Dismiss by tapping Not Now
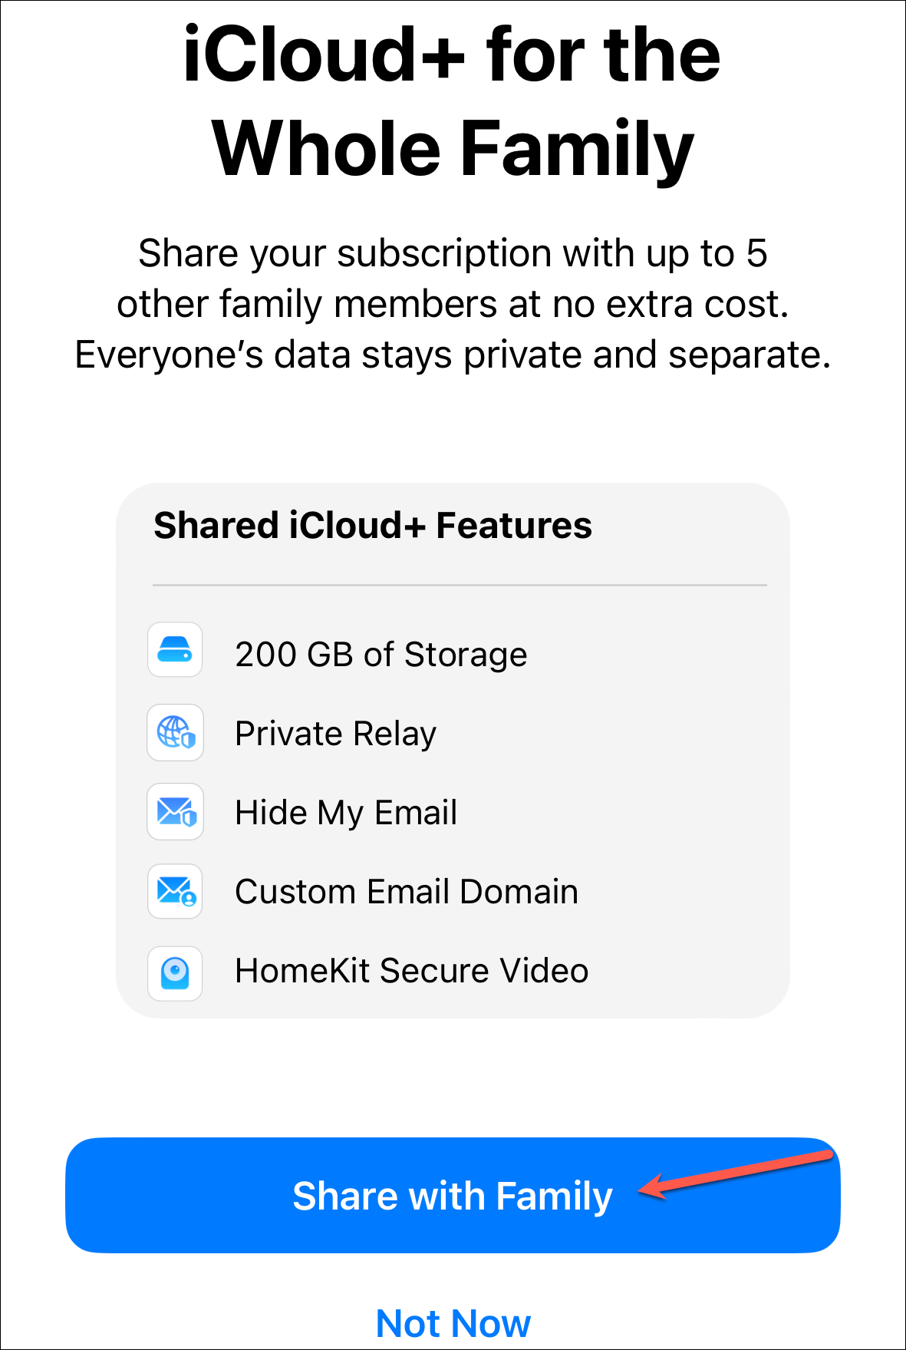906x1350 pixels. pos(453,1323)
